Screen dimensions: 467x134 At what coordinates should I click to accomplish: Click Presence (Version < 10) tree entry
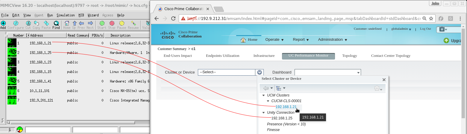point(286,124)
